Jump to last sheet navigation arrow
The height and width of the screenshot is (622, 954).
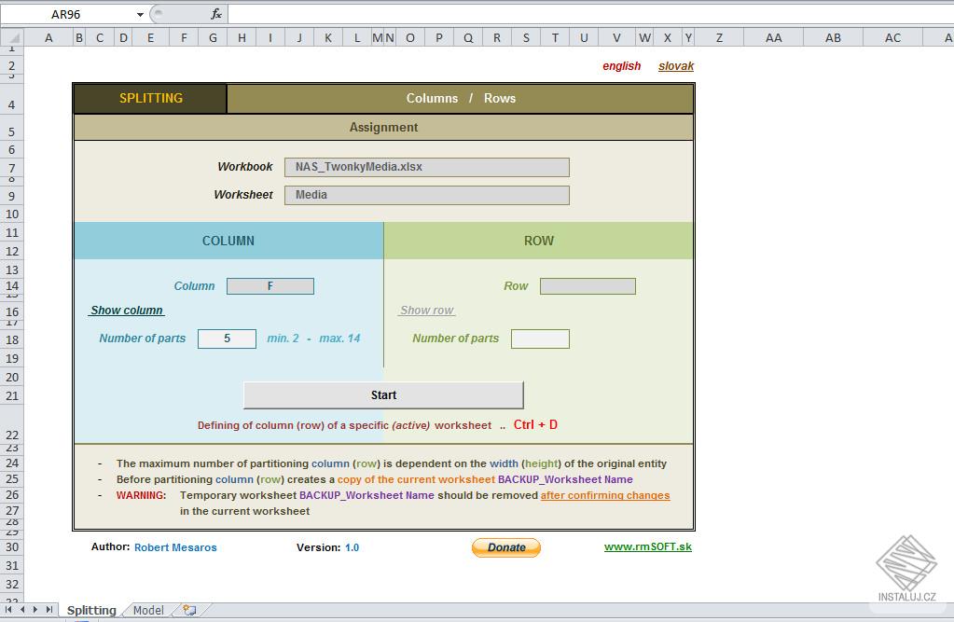point(49,610)
